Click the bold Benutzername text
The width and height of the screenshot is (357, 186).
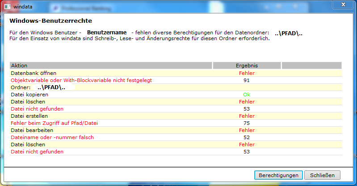[x=107, y=33]
